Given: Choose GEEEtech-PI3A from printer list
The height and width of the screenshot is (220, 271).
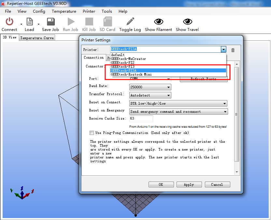Looking at the screenshot, I should 168,70.
